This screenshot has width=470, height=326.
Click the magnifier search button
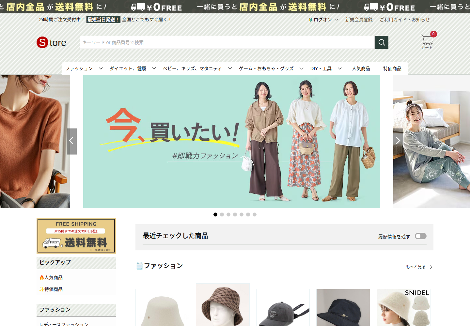(382, 42)
